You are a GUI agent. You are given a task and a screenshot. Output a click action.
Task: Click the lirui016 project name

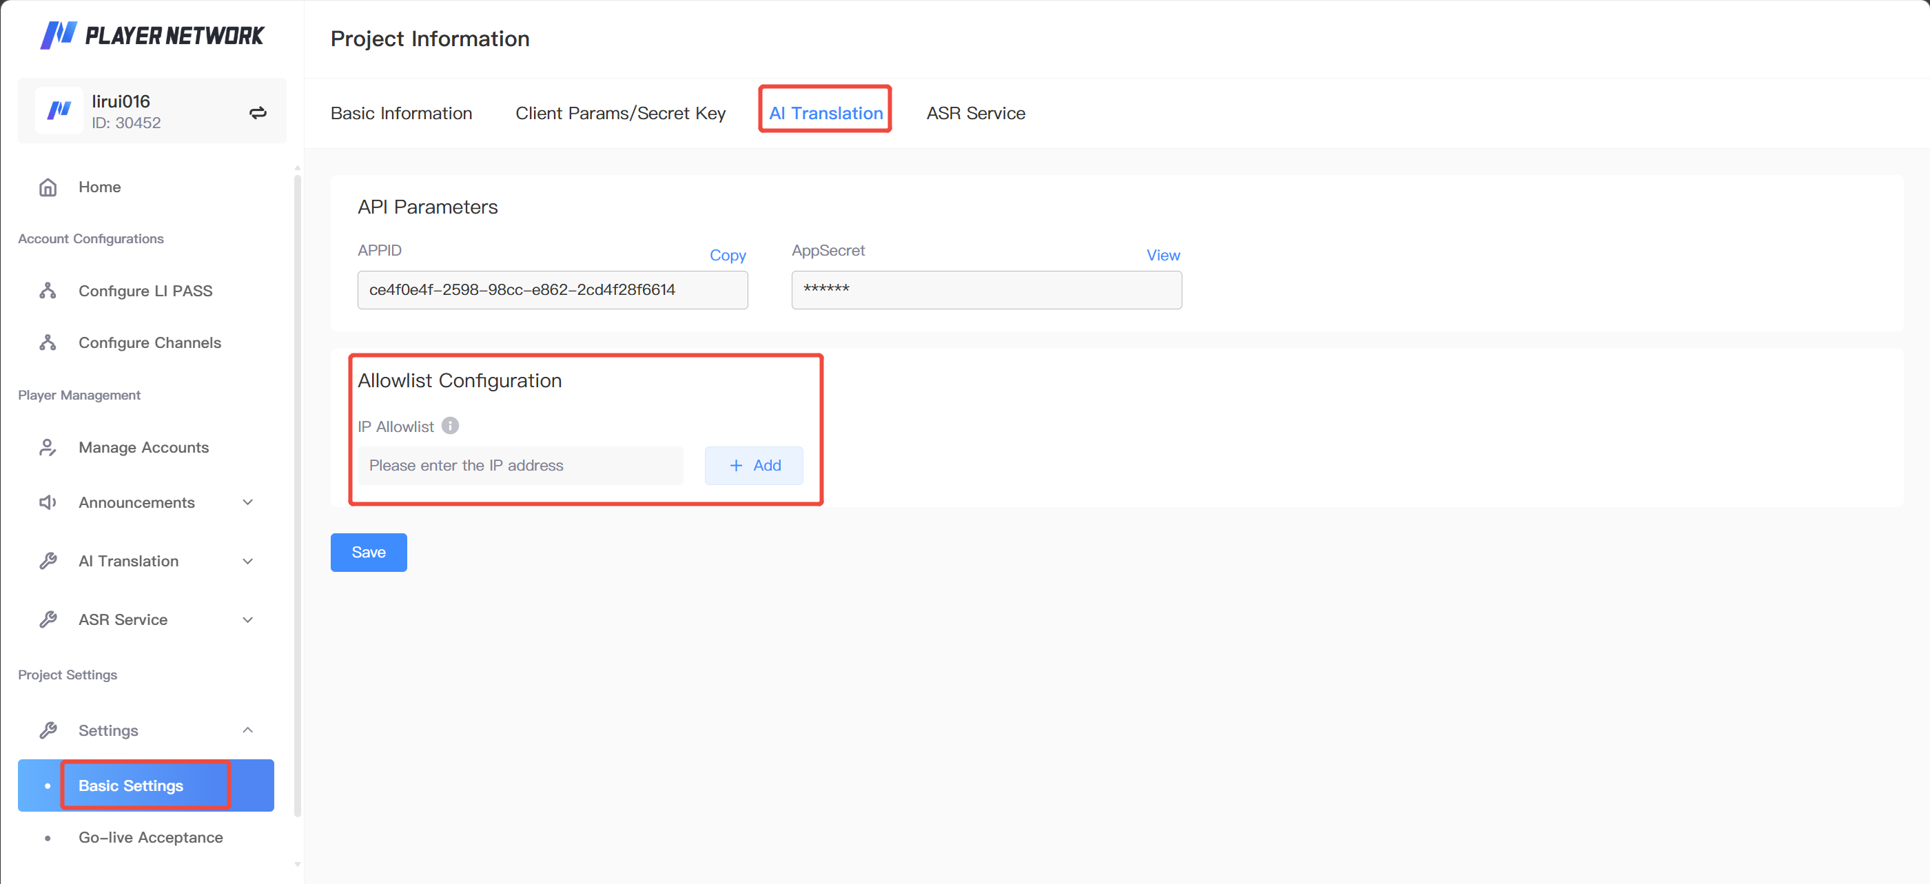tap(121, 101)
